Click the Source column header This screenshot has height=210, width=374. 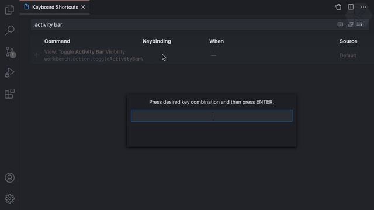348,41
